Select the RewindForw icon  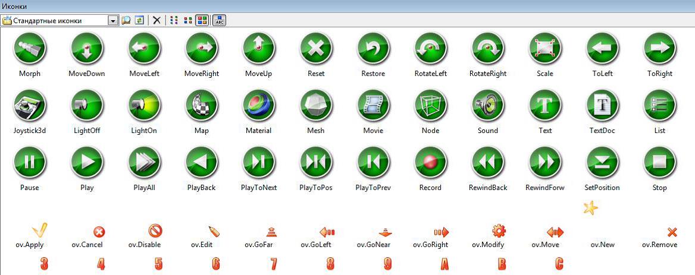(545, 163)
